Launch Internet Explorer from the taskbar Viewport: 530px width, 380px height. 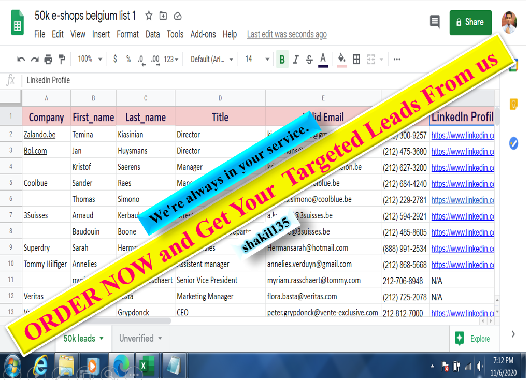tap(40, 366)
